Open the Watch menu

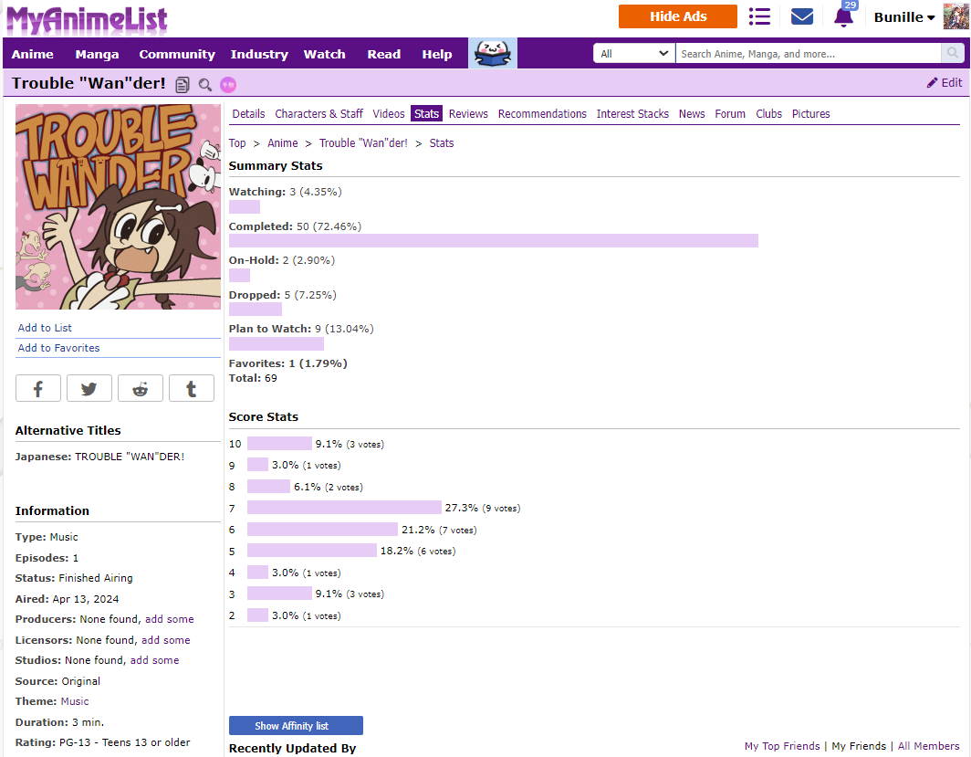click(x=324, y=55)
